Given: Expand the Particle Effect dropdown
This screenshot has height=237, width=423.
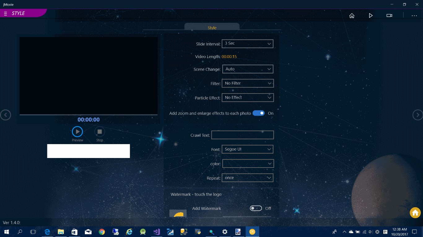Looking at the screenshot, I should tap(248, 98).
